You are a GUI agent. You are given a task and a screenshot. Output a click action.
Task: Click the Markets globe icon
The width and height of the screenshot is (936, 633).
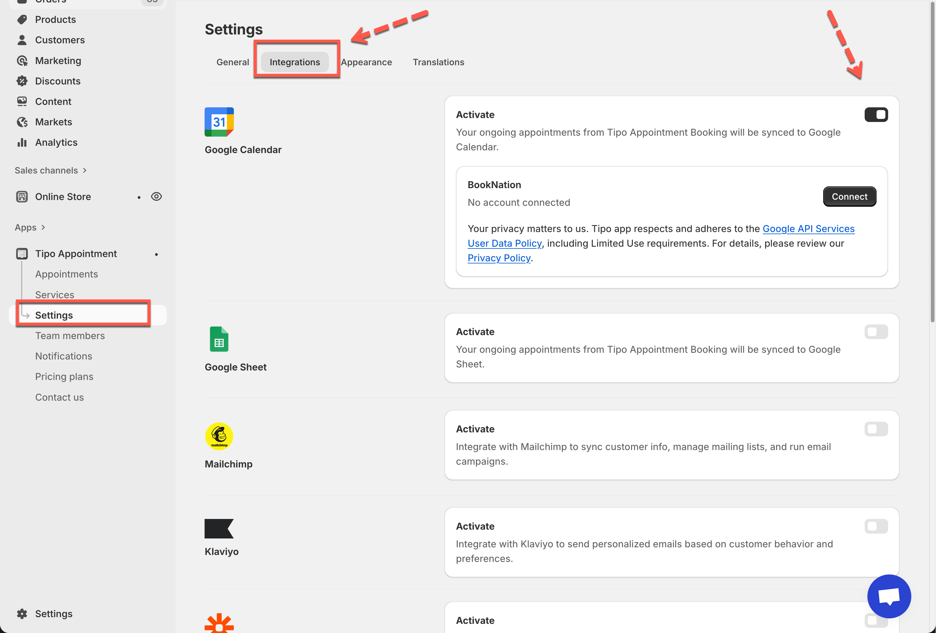pos(22,122)
